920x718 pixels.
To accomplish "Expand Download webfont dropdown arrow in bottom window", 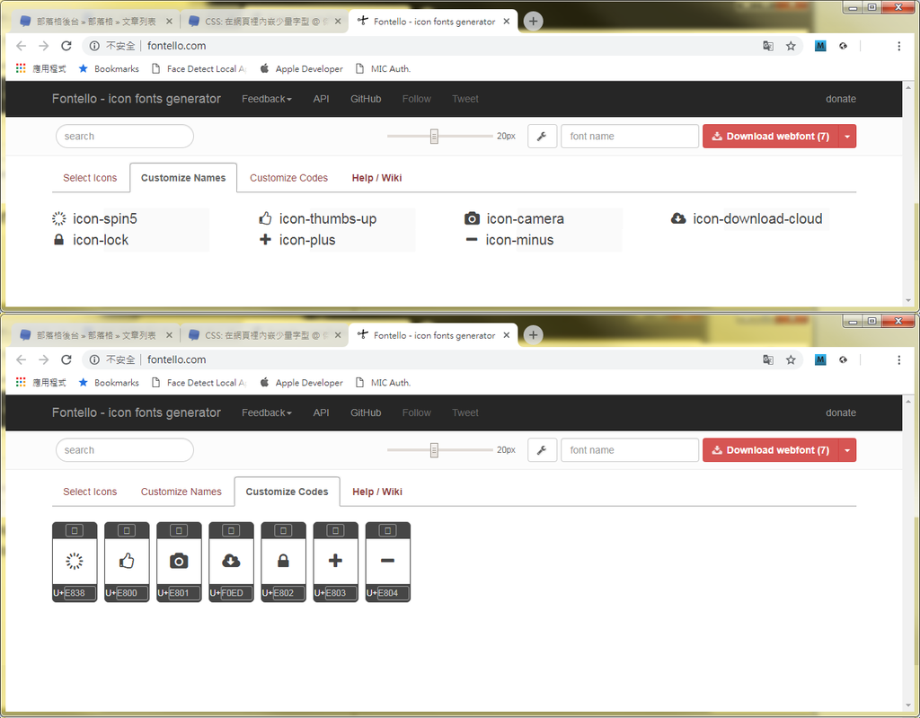I will point(847,450).
